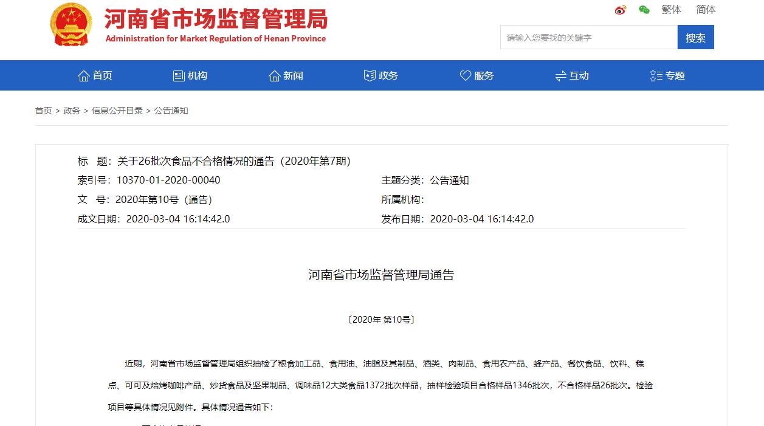
Task: Click the 机构 organization icon
Action: pos(177,75)
